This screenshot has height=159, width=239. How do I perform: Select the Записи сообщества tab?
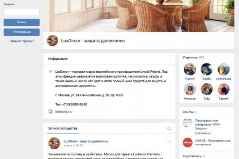pyautogui.click(x=63, y=128)
